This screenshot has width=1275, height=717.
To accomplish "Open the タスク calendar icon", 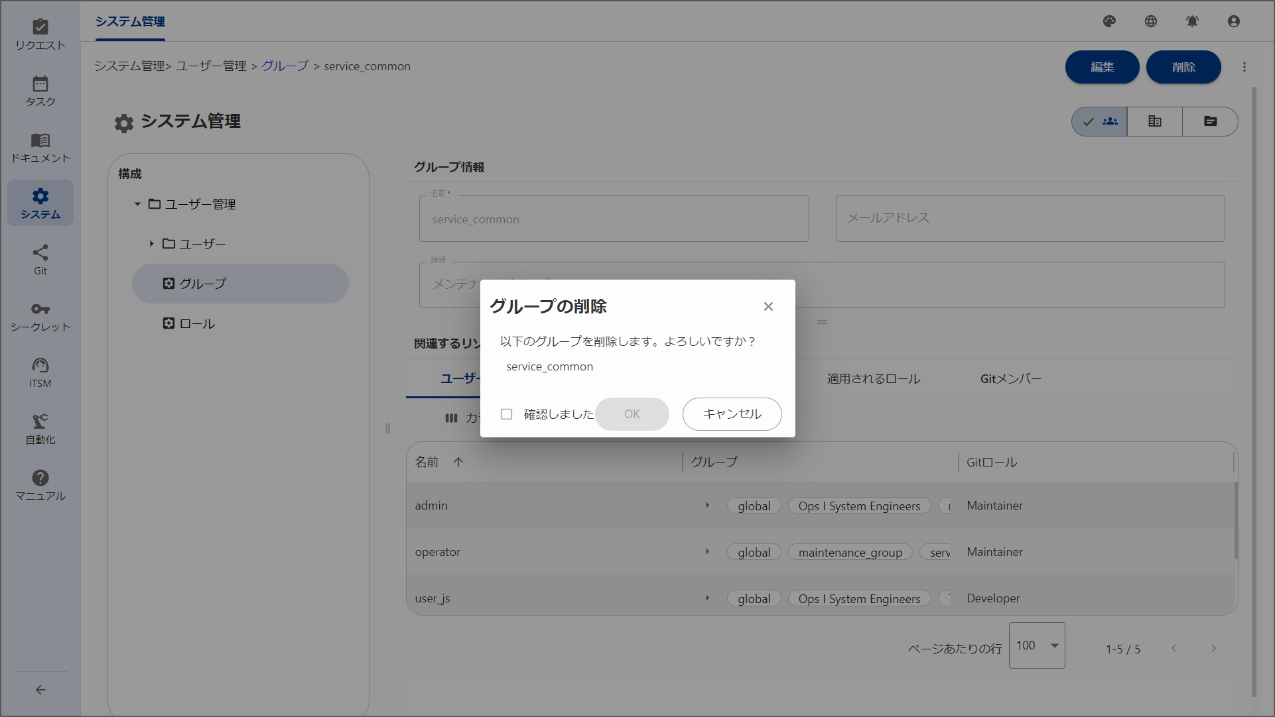I will [x=40, y=83].
